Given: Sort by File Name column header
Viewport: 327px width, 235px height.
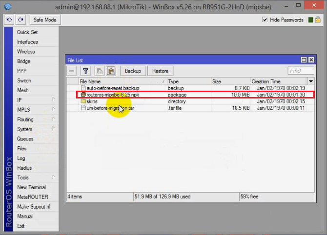Looking at the screenshot, I should click(123, 81).
